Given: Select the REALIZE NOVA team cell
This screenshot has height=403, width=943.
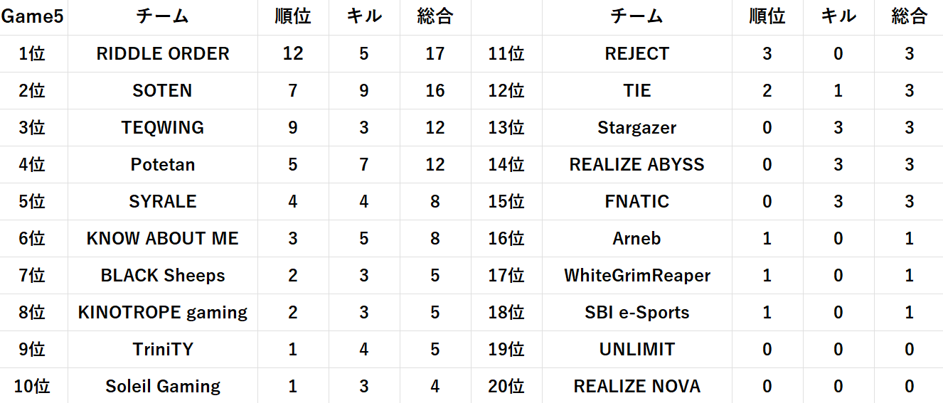Looking at the screenshot, I should pyautogui.click(x=637, y=387).
